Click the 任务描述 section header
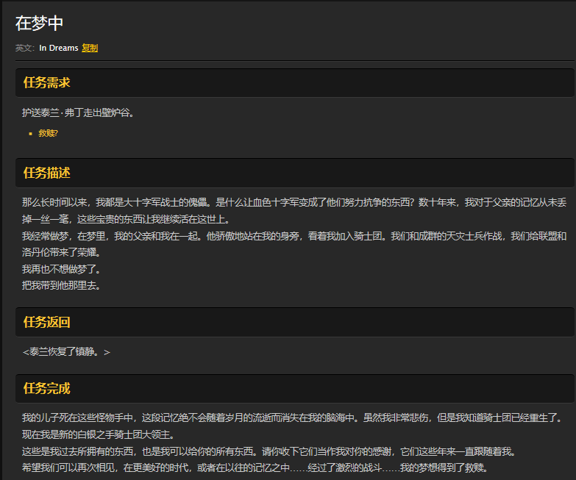Screen dimensions: 576x480 pos(47,173)
